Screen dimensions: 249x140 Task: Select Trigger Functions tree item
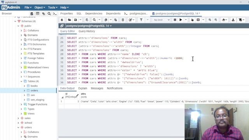(x=37, y=105)
